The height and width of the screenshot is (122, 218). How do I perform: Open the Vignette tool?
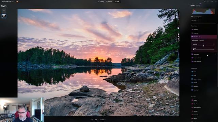[x=196, y=90]
